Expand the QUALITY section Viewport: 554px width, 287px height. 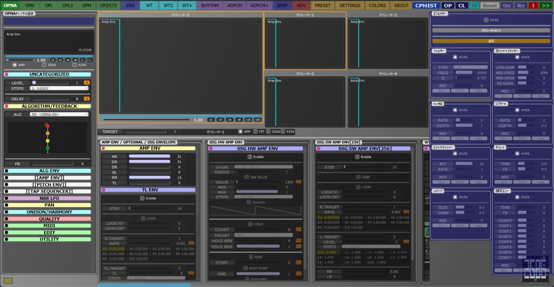pyautogui.click(x=48, y=219)
